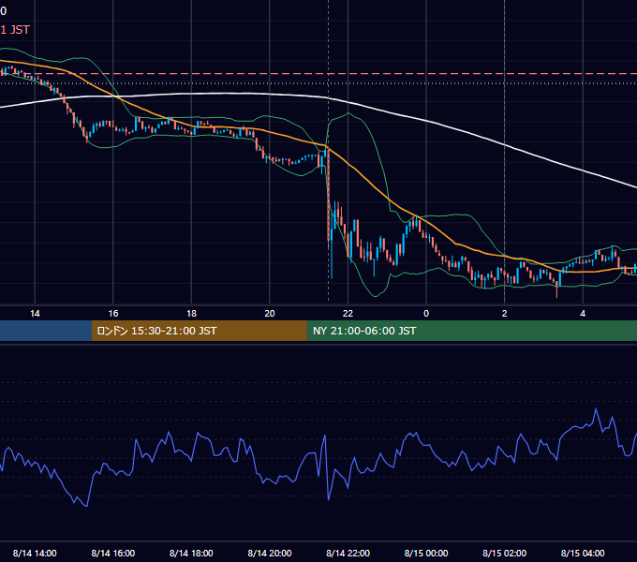Click hour label 18 on price chart axis
637x562 pixels.
[191, 313]
